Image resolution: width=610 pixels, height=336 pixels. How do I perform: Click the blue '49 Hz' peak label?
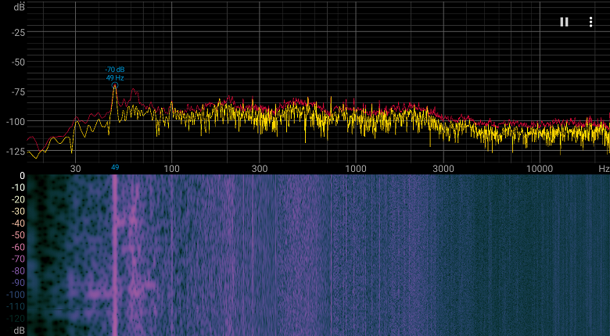coord(115,78)
